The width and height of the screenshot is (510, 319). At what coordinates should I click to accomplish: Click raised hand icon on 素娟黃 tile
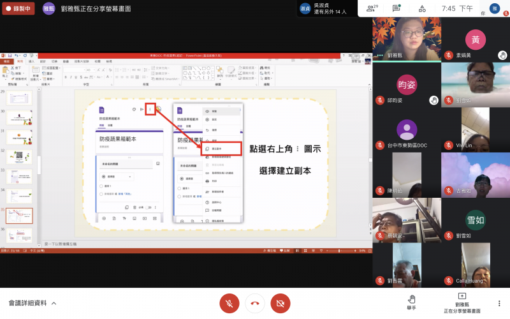coord(502,56)
